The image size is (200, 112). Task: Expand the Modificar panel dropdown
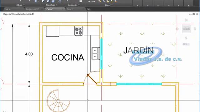(x=52, y=5)
